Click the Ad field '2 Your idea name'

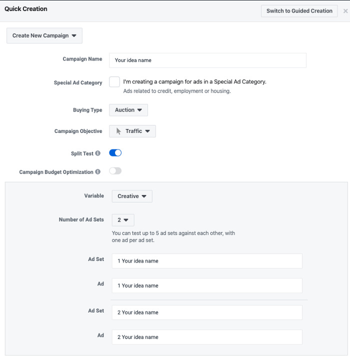(207, 337)
